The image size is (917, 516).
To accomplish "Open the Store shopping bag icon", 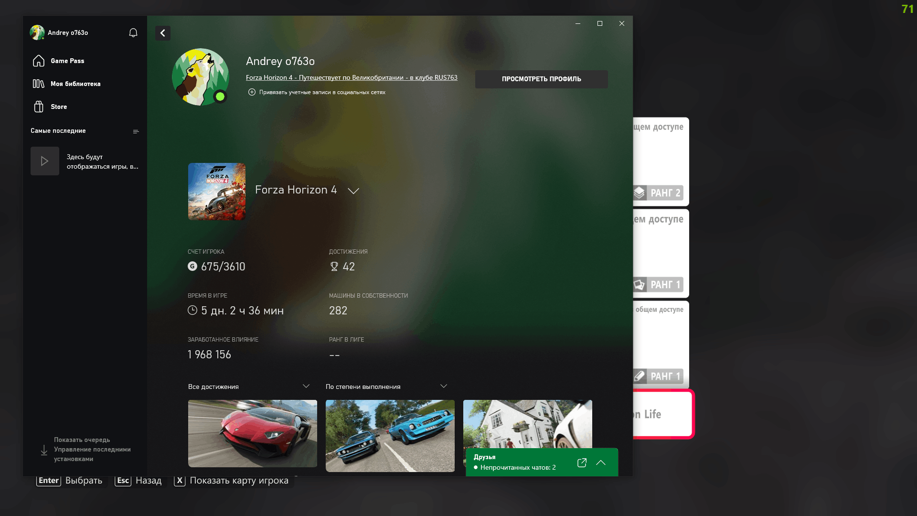I will tap(39, 107).
